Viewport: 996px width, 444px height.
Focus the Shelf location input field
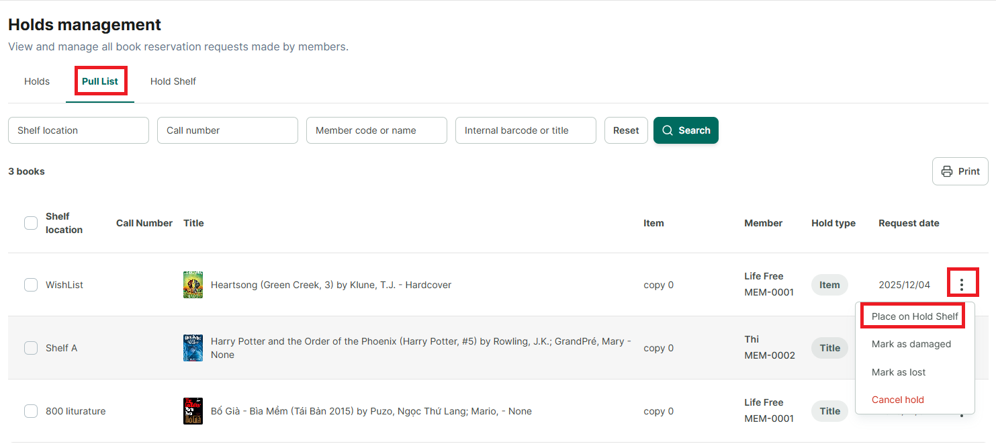[79, 130]
